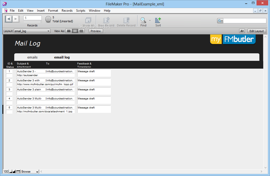The image size is (270, 176).
Task: Click subject 'AutoSender 3 plain'
Action: pyautogui.click(x=31, y=90)
